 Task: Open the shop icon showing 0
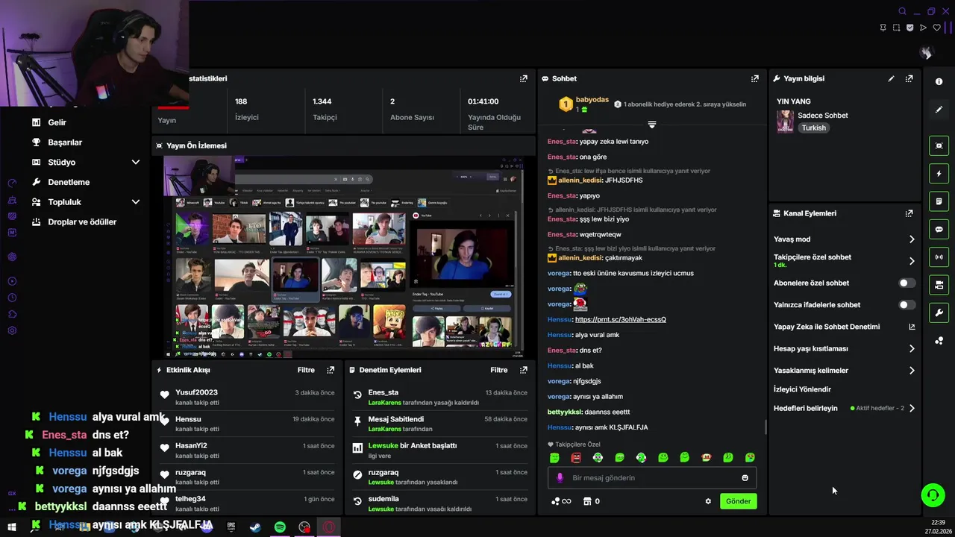[x=591, y=501]
